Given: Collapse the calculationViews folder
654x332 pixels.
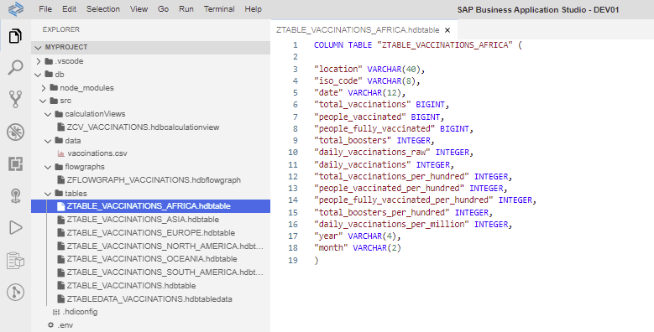Looking at the screenshot, I should tap(48, 114).
